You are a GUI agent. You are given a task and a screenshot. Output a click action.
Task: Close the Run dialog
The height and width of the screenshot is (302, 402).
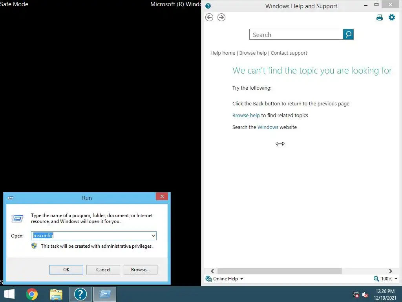click(162, 196)
